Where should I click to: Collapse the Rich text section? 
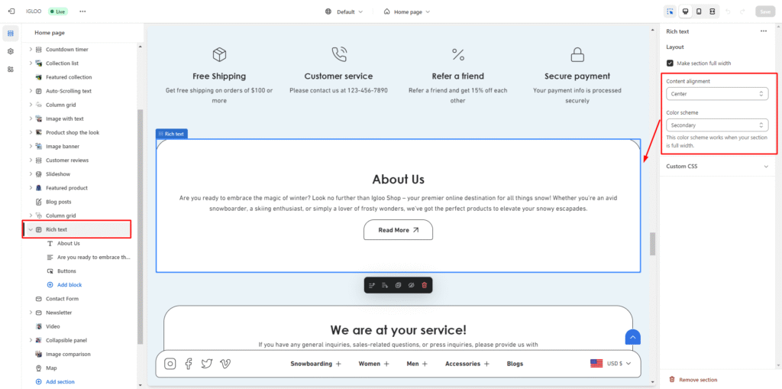pyautogui.click(x=31, y=229)
